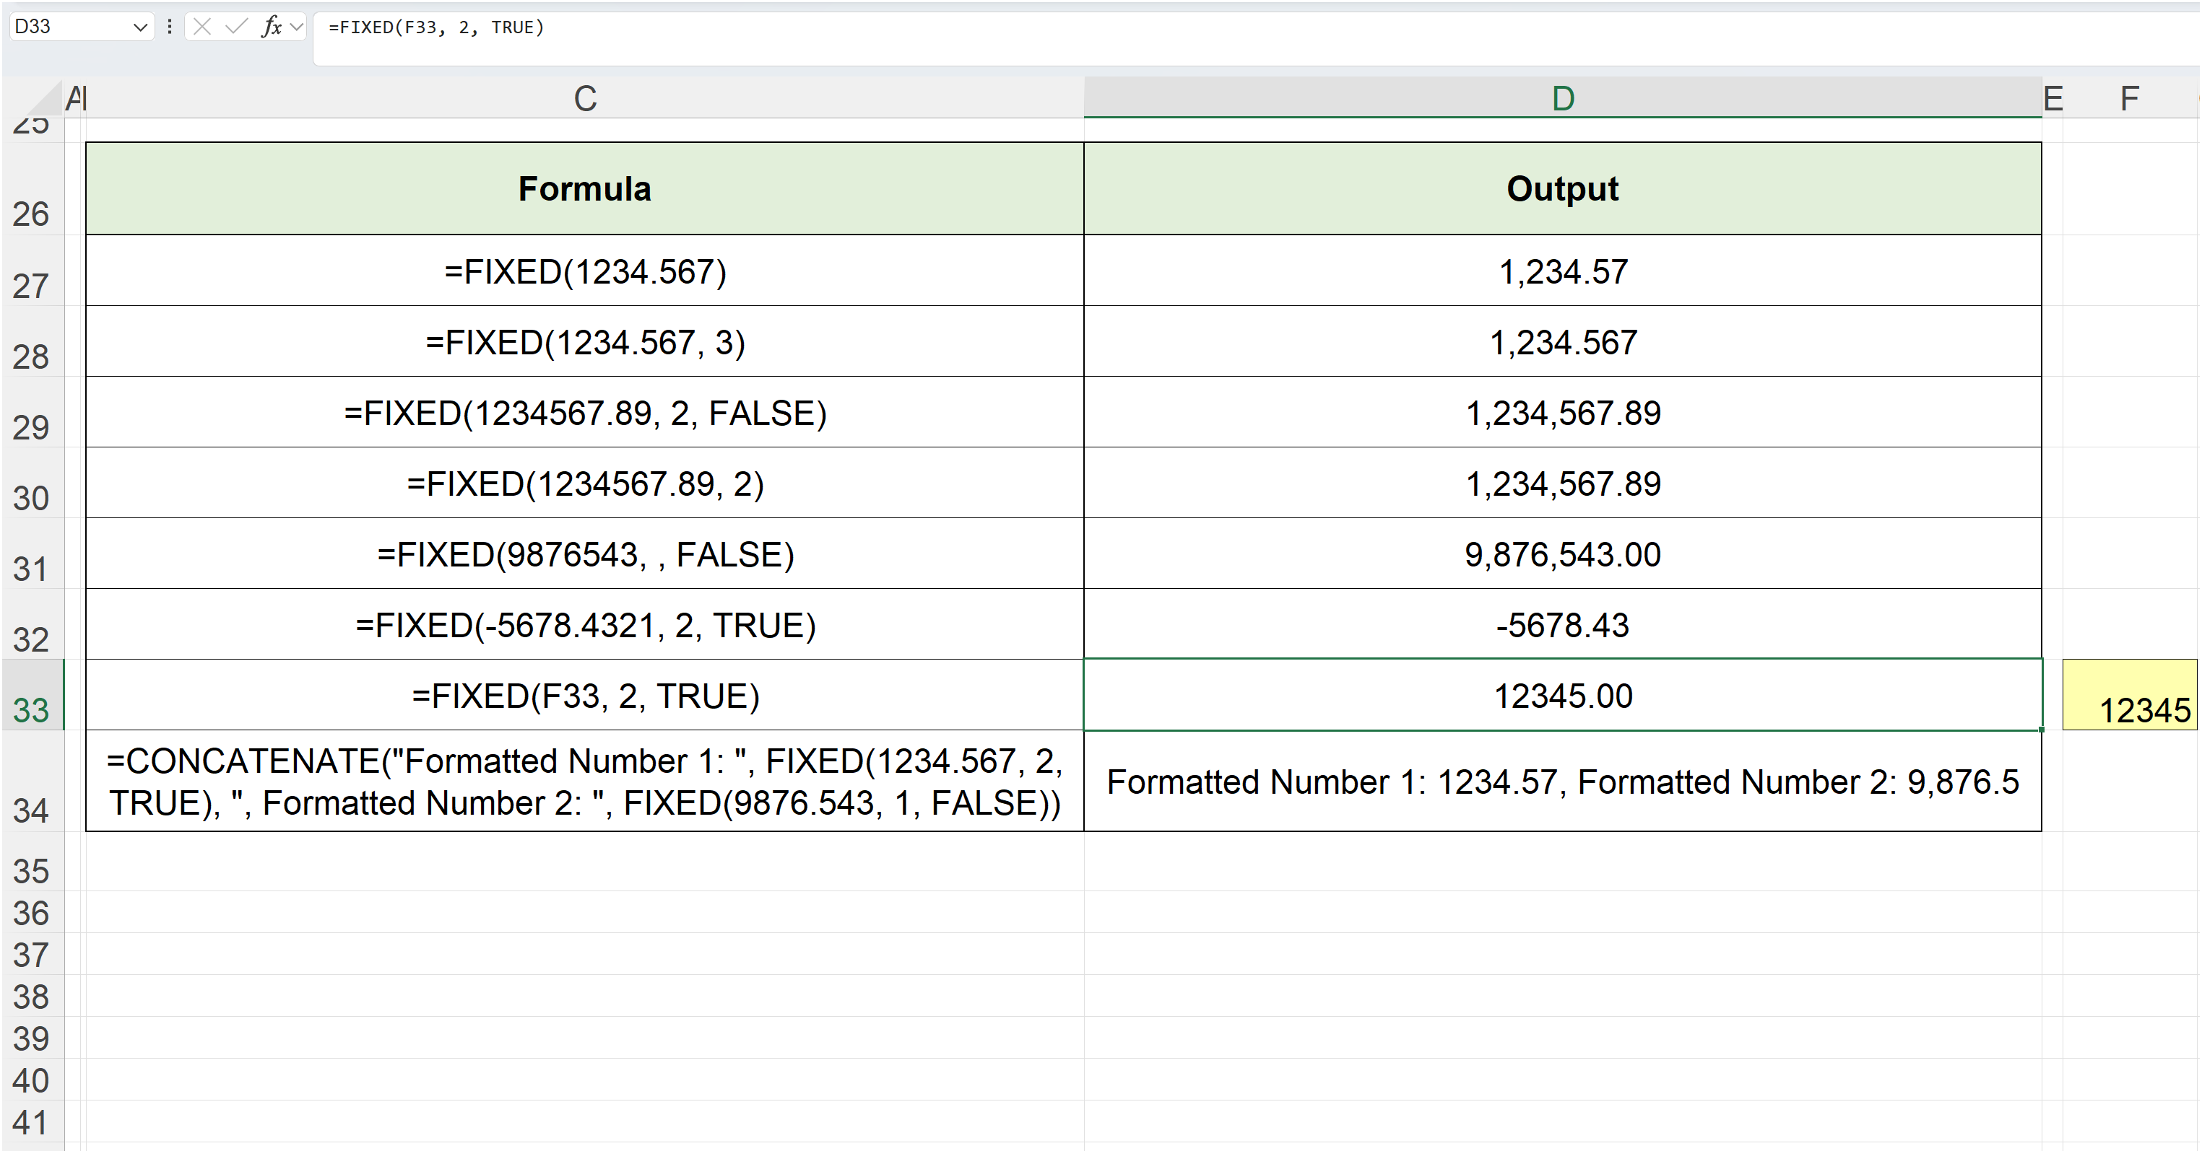Select row 38 header
The height and width of the screenshot is (1151, 2202).
[32, 997]
